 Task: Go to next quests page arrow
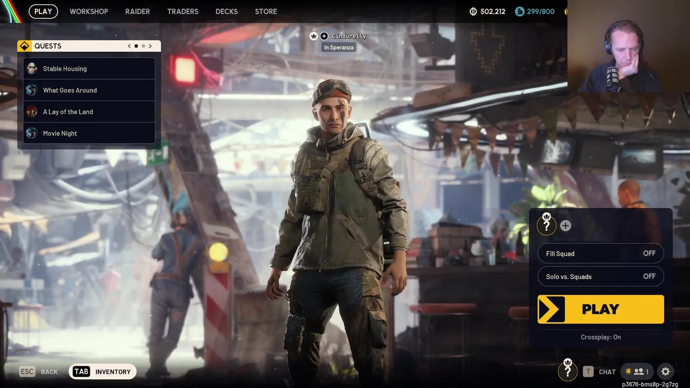pos(150,46)
